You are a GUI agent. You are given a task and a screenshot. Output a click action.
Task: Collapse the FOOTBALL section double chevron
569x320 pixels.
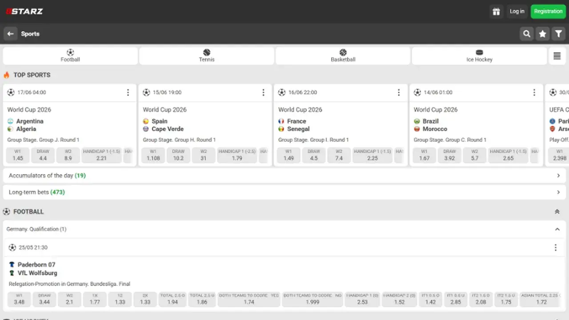pos(557,212)
